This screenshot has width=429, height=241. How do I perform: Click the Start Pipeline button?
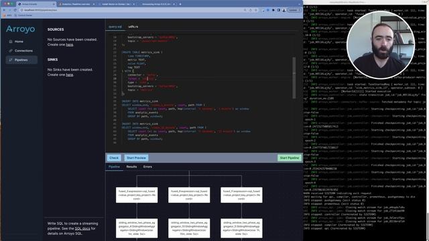coord(289,158)
